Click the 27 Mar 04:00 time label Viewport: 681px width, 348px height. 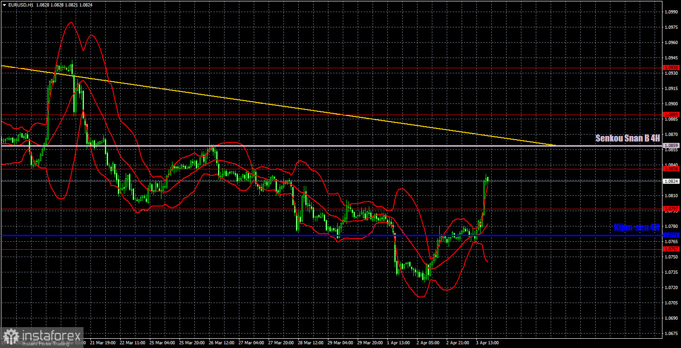251,343
